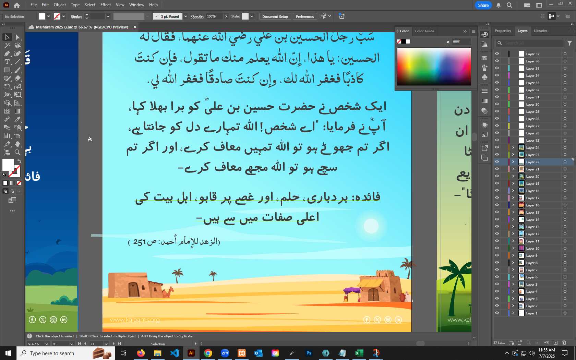The height and width of the screenshot is (360, 576).
Task: Expand Layer 5 contents
Action: [x=513, y=284]
